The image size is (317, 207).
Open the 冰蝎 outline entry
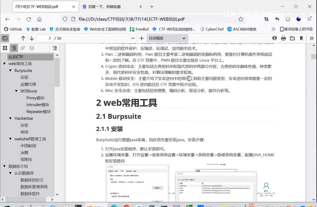coord(24,153)
